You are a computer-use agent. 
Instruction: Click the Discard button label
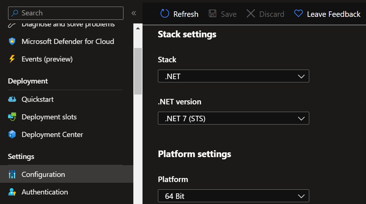pyautogui.click(x=272, y=14)
